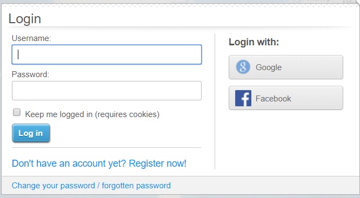Click 'Don't have an account yet?' text
360x198 pixels.
point(69,163)
